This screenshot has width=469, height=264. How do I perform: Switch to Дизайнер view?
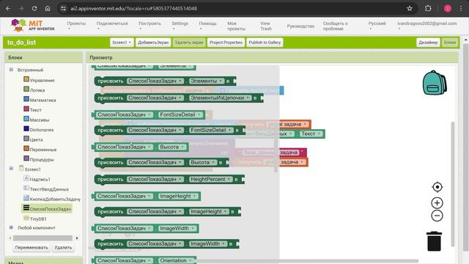[x=428, y=43]
